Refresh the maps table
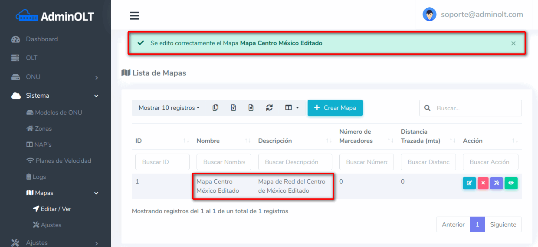Image resolution: width=538 pixels, height=247 pixels. pyautogui.click(x=269, y=108)
